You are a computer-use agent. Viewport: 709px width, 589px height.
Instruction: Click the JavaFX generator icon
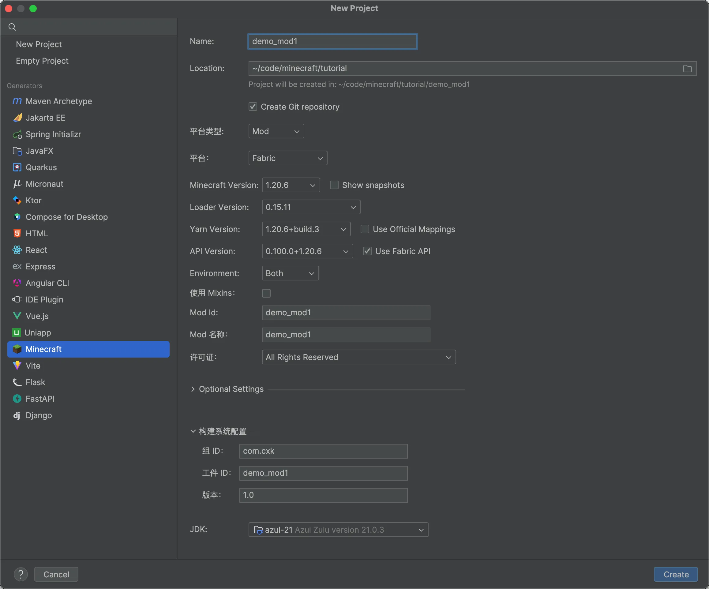(17, 151)
